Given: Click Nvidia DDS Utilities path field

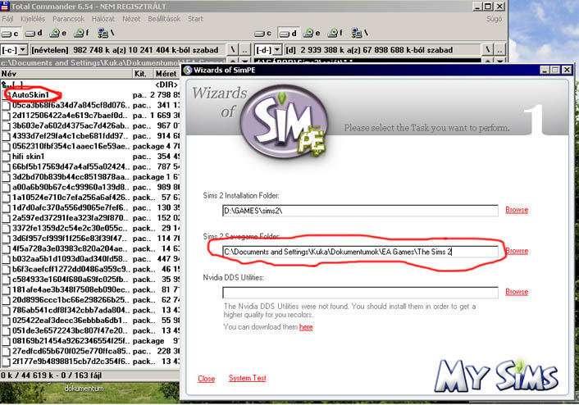Looking at the screenshot, I should point(360,293).
